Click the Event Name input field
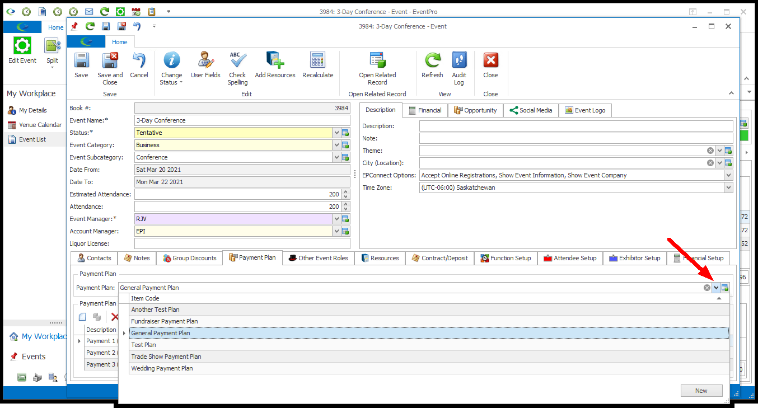The image size is (758, 408). (x=242, y=120)
